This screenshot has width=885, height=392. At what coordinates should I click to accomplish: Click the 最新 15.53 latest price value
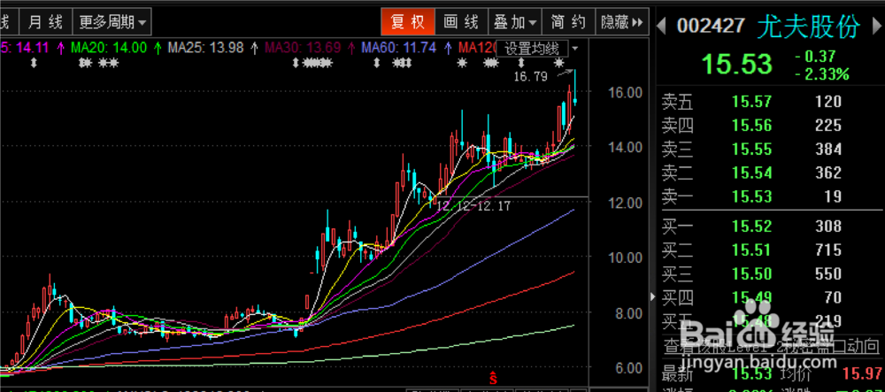click(751, 373)
